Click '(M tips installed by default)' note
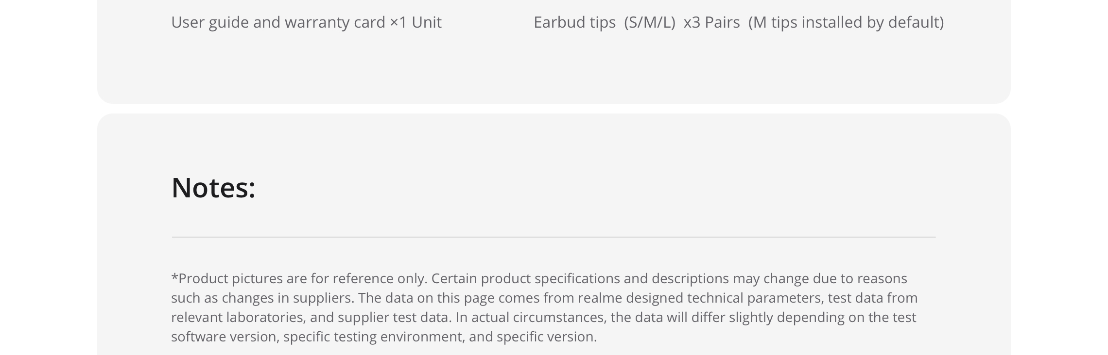Image resolution: width=1108 pixels, height=355 pixels. point(846,22)
